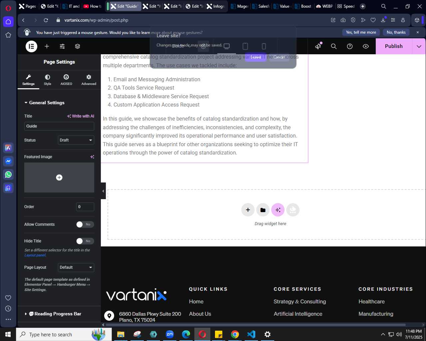The image size is (426, 341).
Task: Open Visual Studio Code from the taskbar
Action: 251,334
